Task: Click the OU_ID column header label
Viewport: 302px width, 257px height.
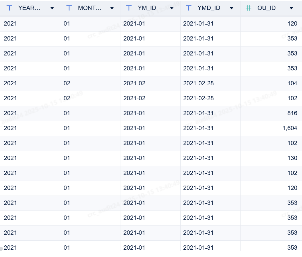Action: pos(266,8)
